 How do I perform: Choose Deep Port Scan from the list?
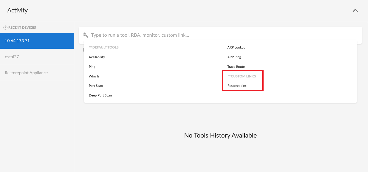(x=100, y=95)
